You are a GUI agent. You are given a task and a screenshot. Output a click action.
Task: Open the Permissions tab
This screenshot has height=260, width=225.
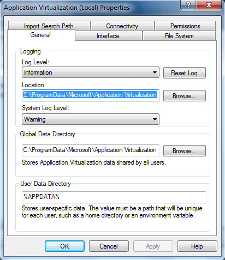(185, 26)
